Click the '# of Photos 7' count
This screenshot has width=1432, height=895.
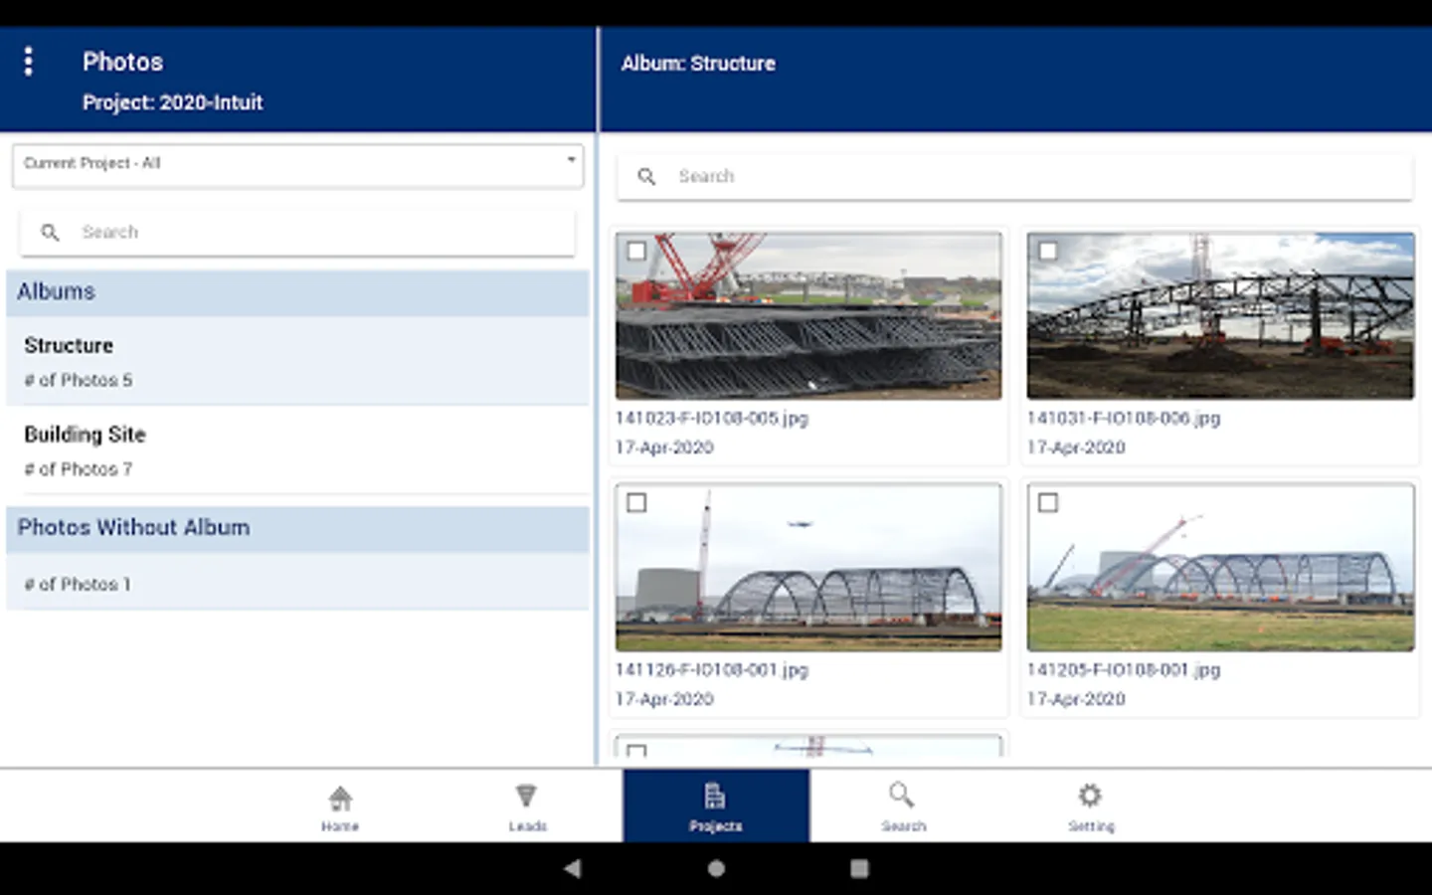tap(79, 469)
